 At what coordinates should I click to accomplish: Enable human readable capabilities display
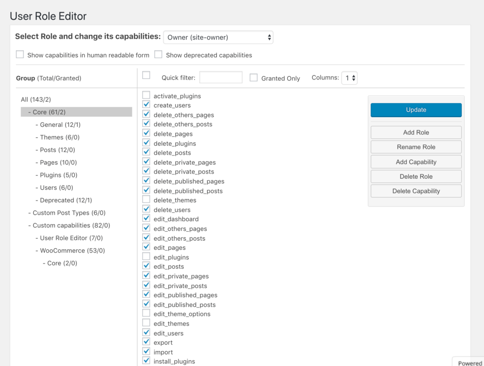point(20,54)
